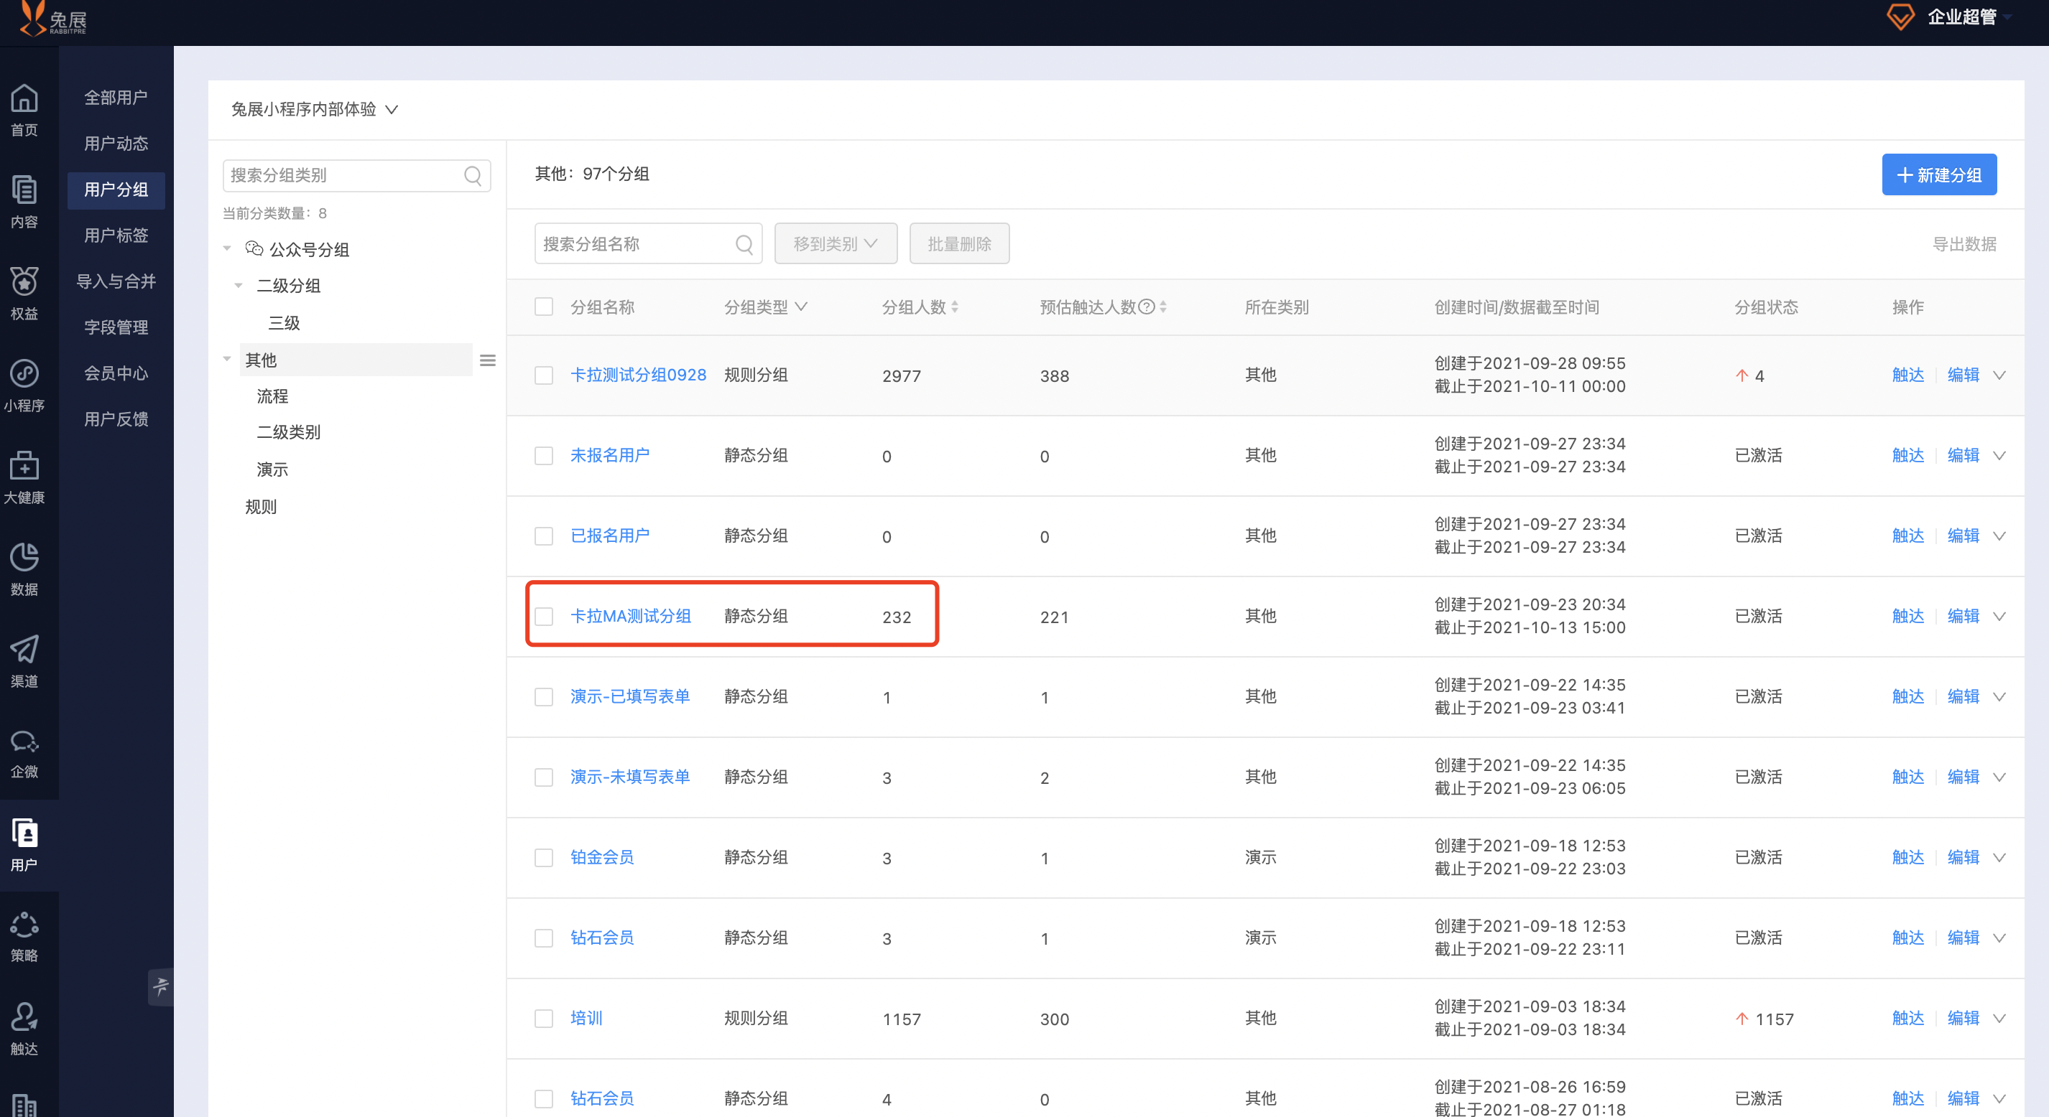Click the help icon next to 预估触达人数
The height and width of the screenshot is (1117, 2049).
coord(1146,307)
